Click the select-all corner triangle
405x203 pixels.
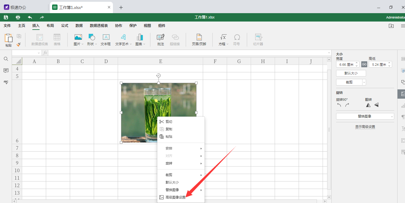coord(17,61)
